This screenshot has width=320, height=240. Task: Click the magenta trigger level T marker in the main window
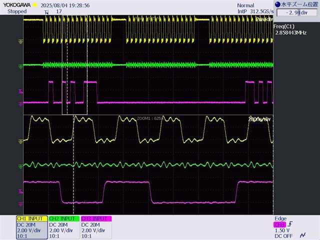pyautogui.click(x=20, y=91)
